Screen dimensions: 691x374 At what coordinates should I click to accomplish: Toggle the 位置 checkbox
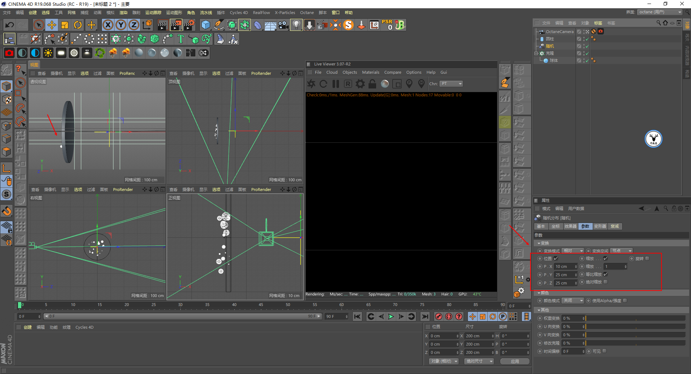click(556, 258)
